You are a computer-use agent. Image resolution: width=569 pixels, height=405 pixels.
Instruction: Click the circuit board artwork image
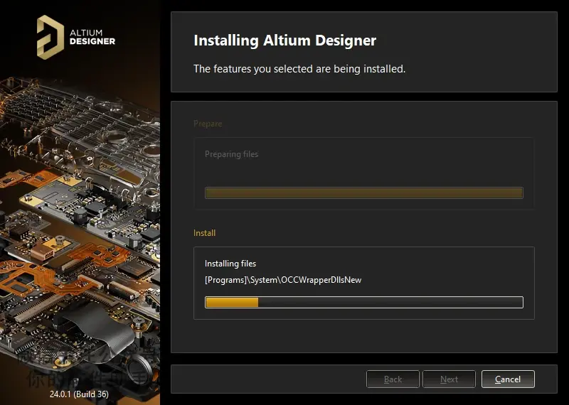pyautogui.click(x=80, y=232)
